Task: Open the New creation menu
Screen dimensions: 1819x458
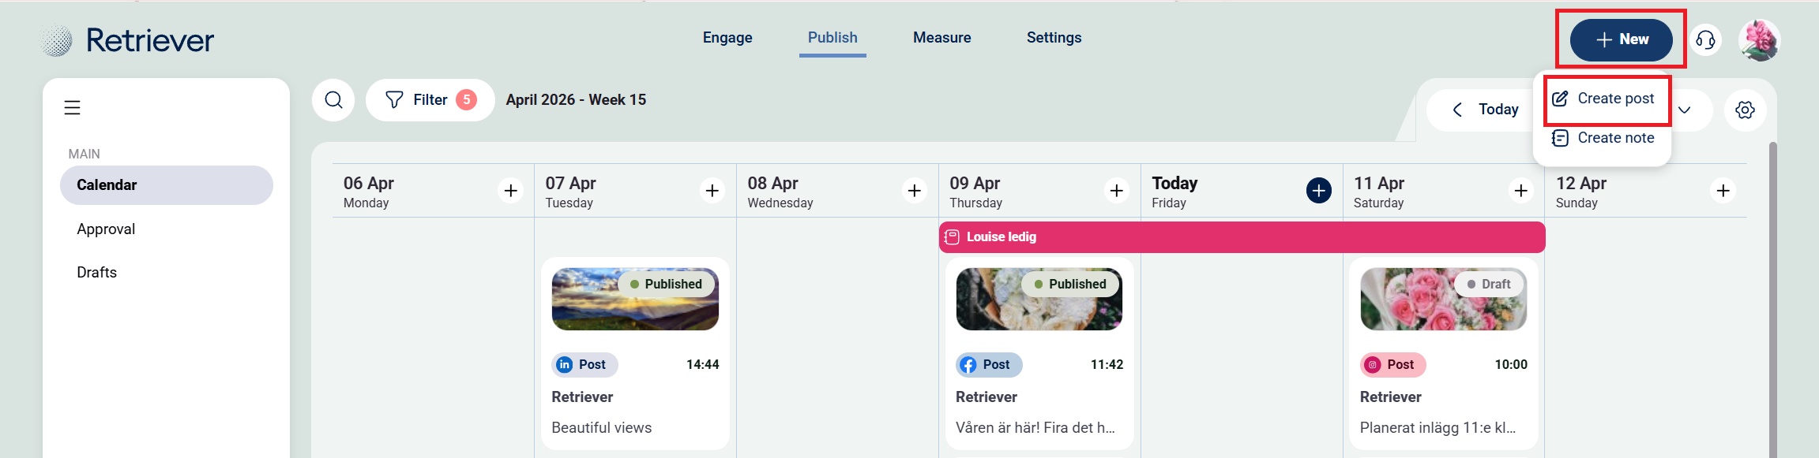Action: tap(1621, 39)
